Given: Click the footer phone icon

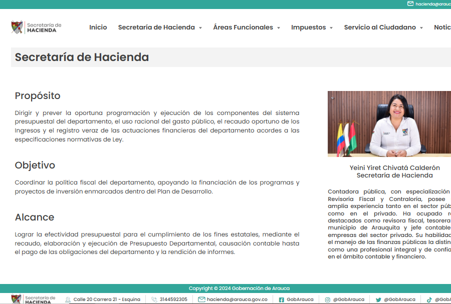Looking at the screenshot, I should pyautogui.click(x=154, y=299).
